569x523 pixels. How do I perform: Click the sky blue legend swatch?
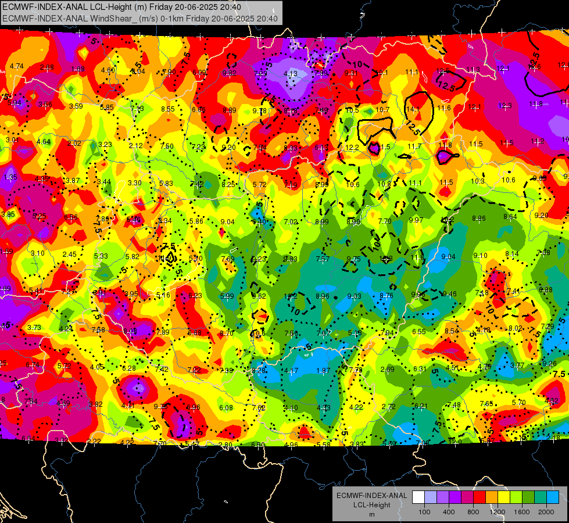552,497
